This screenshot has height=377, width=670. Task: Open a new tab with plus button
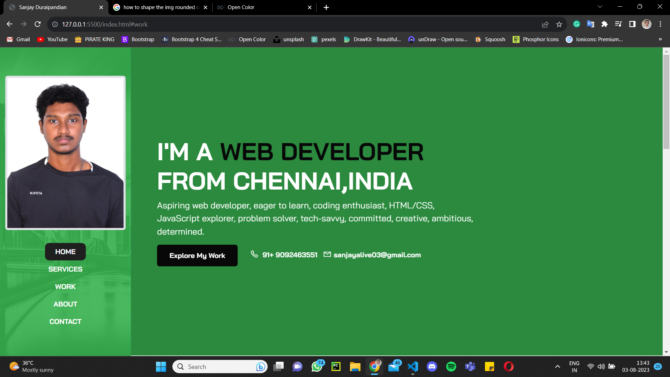[x=326, y=7]
